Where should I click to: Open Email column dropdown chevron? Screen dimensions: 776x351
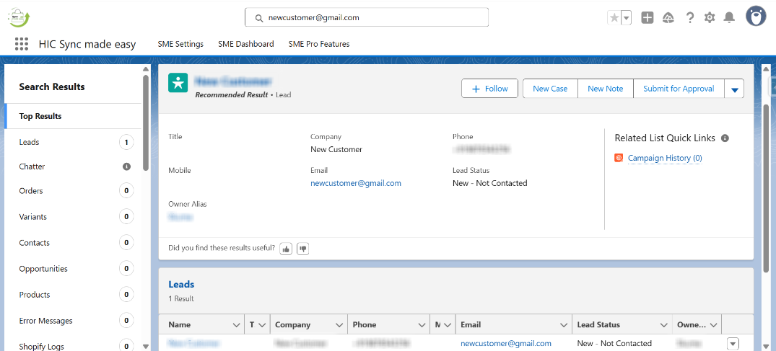pyautogui.click(x=563, y=325)
